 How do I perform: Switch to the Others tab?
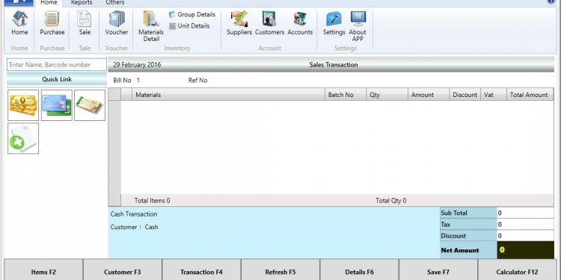[115, 3]
